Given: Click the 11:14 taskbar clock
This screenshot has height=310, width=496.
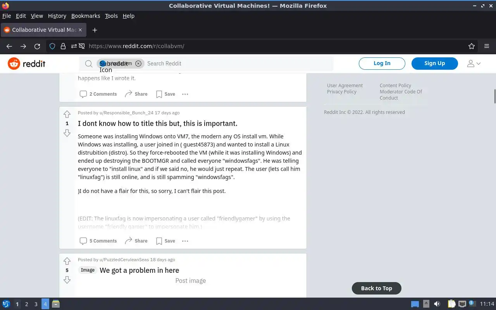Looking at the screenshot, I should pyautogui.click(x=487, y=304).
